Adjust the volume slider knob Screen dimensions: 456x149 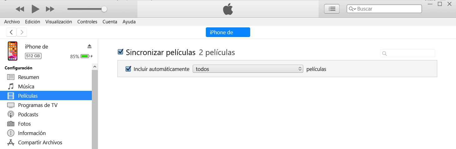pyautogui.click(x=104, y=9)
